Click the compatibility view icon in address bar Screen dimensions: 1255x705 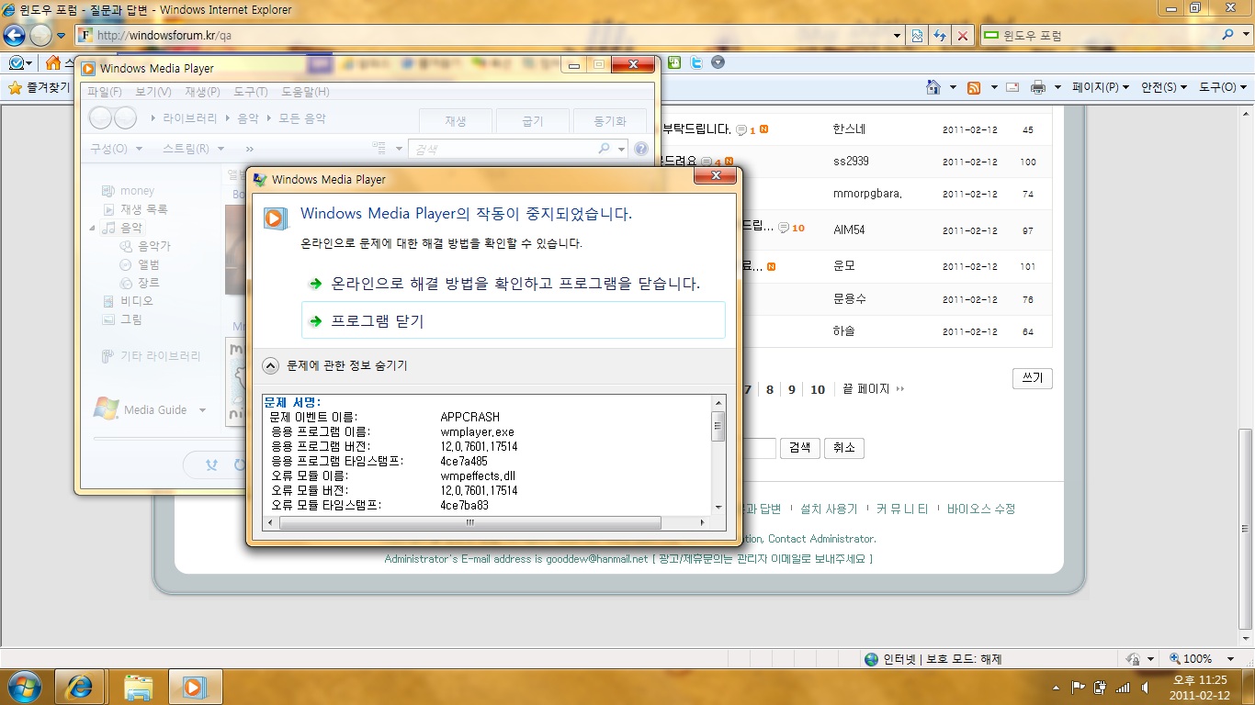916,35
